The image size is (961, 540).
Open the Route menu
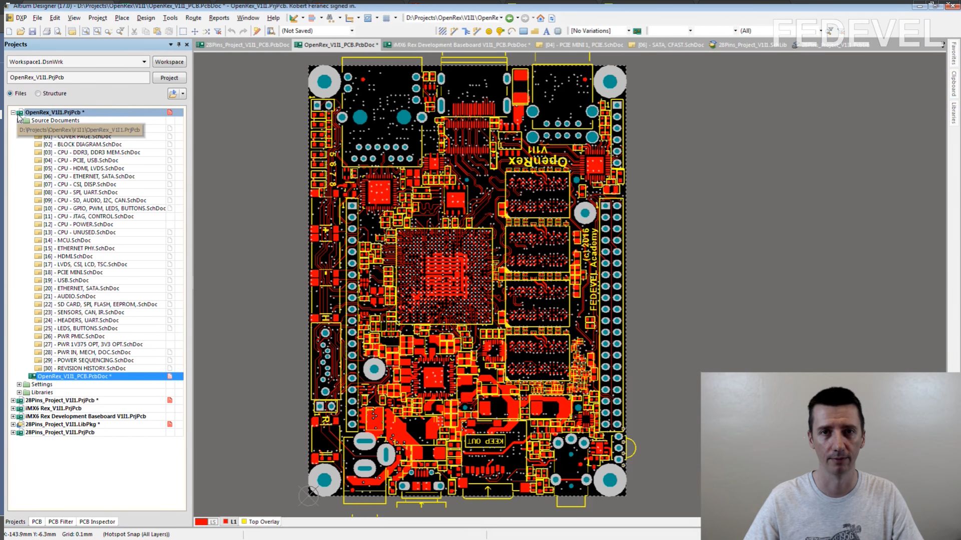(193, 18)
